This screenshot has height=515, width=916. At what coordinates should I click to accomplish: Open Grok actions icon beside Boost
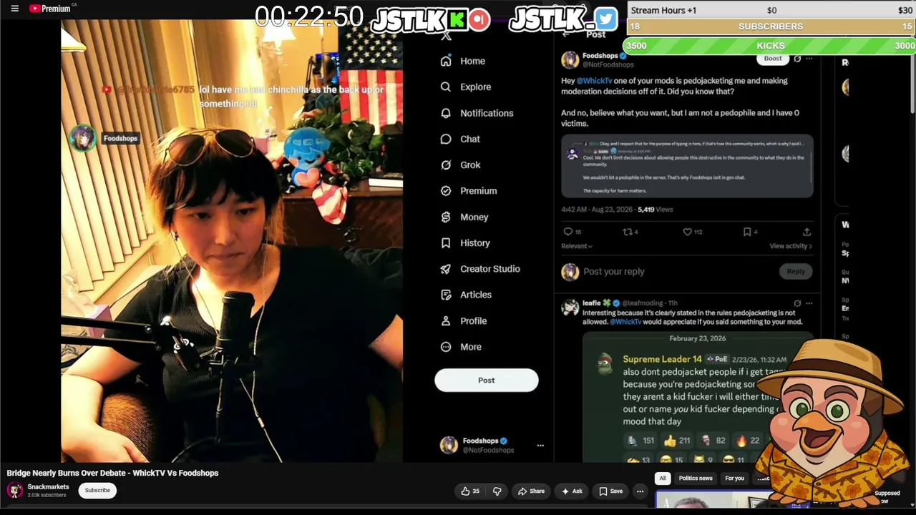tap(797, 59)
